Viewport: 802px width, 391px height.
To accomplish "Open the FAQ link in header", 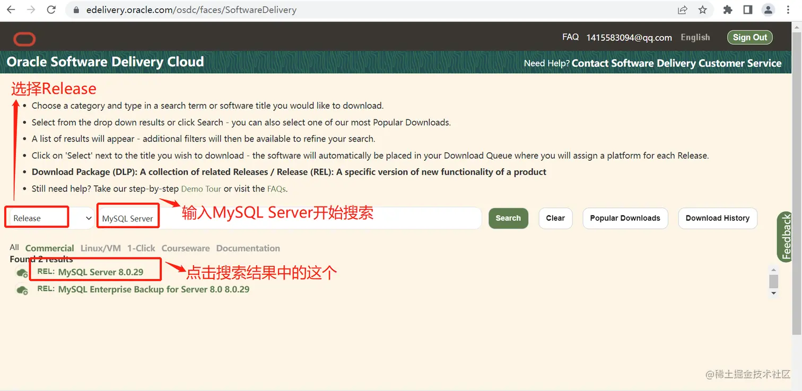I will tap(570, 37).
